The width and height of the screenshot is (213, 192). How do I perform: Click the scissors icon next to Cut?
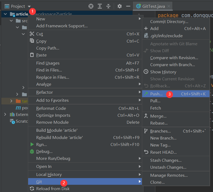pos(32,34)
